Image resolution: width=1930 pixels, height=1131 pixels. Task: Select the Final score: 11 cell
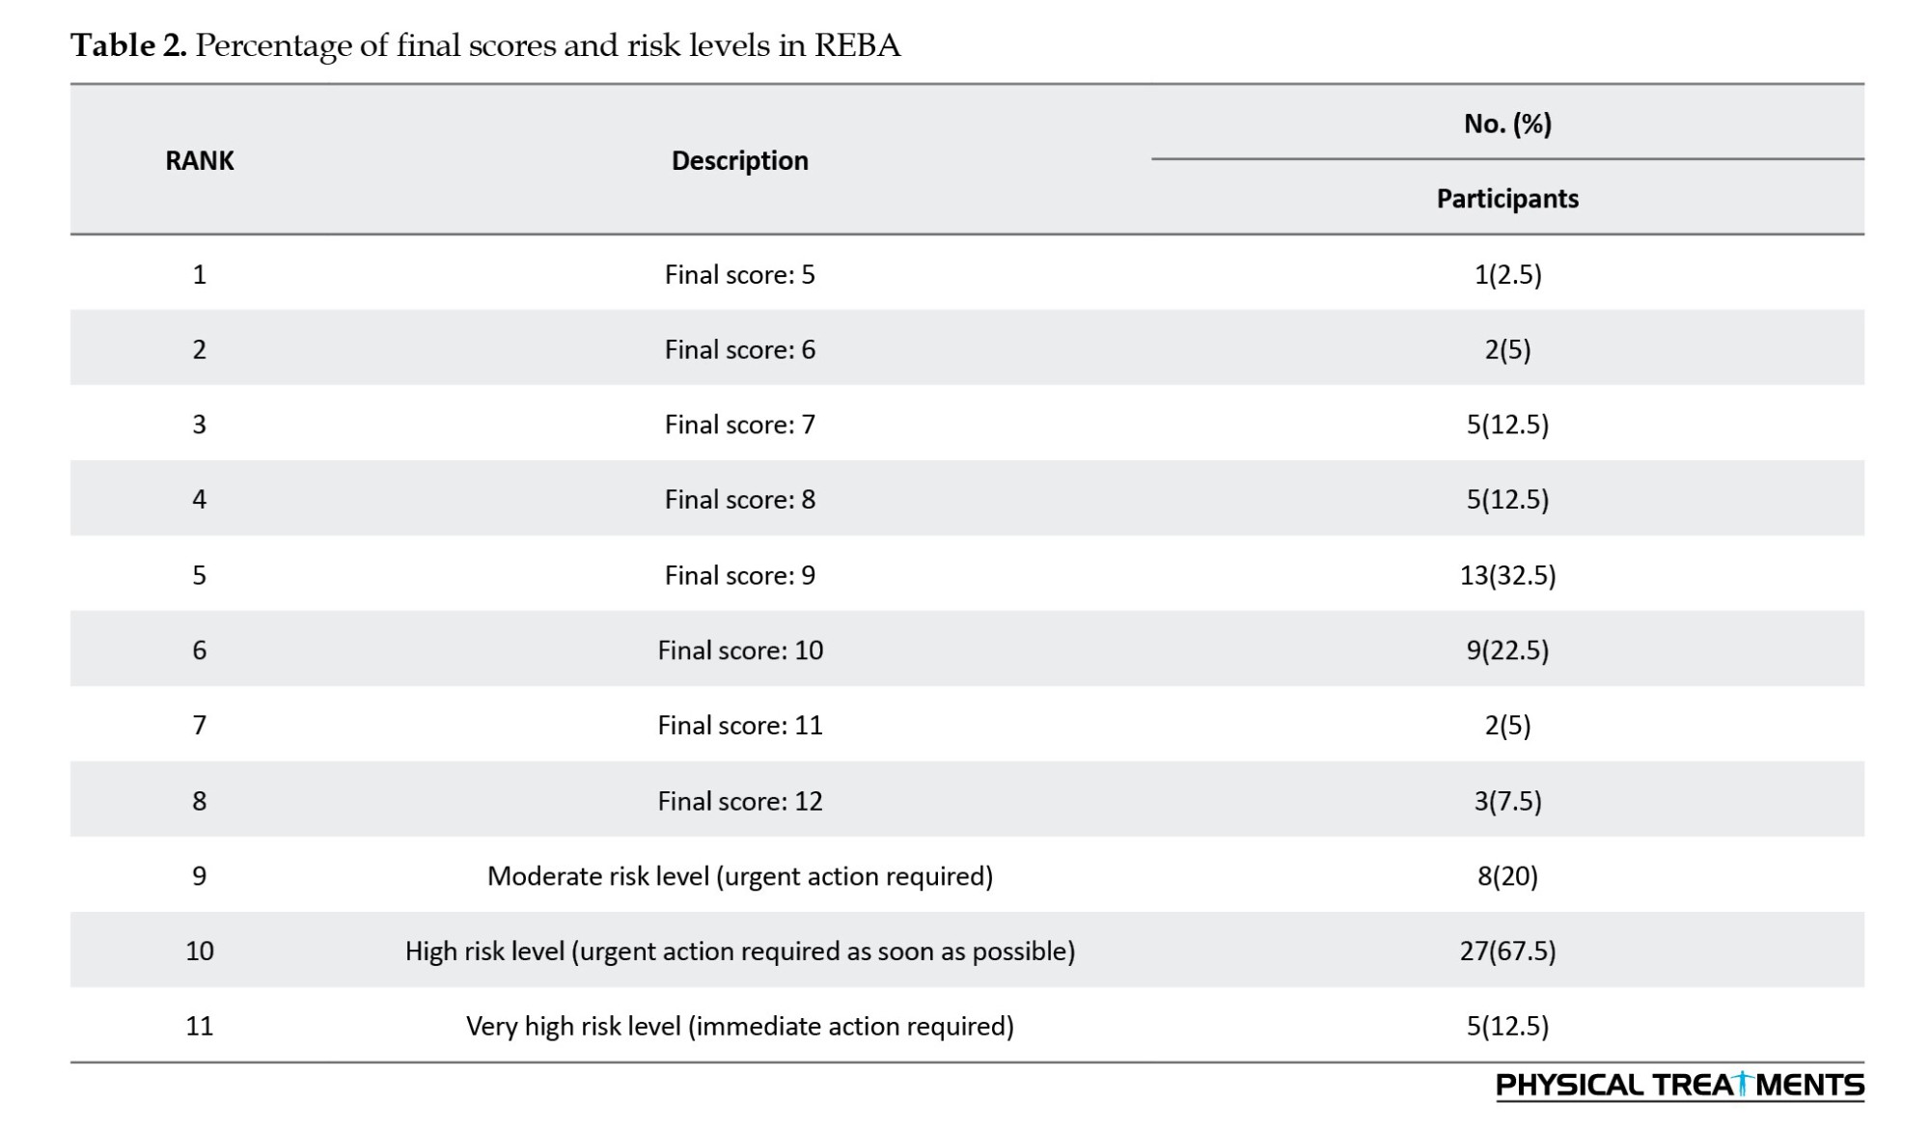click(739, 725)
